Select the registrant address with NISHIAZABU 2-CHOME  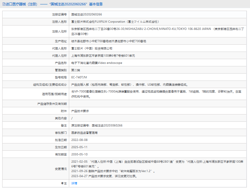point(158,31)
